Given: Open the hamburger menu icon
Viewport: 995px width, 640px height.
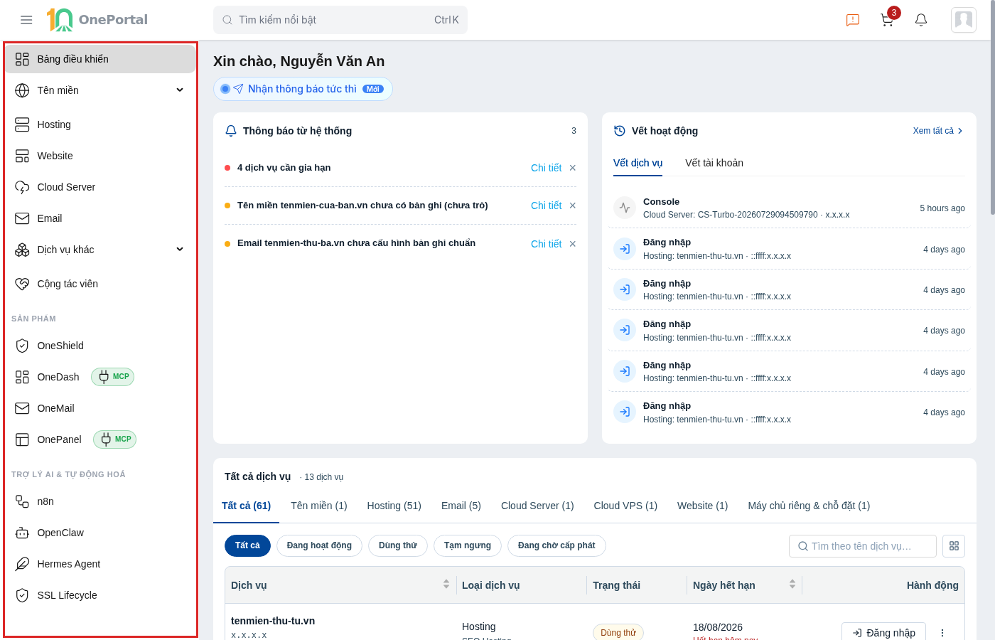Looking at the screenshot, I should (x=26, y=20).
